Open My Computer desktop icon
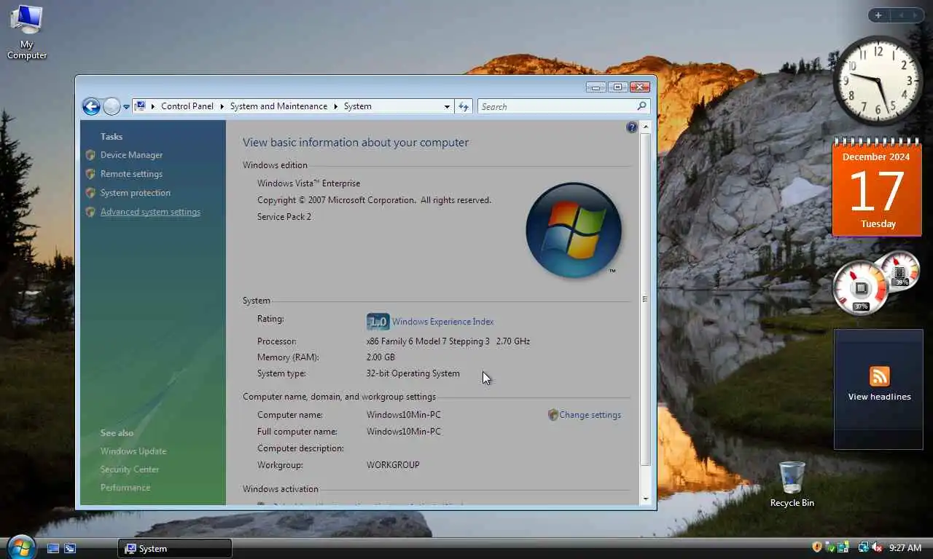Image resolution: width=933 pixels, height=559 pixels. [27, 33]
